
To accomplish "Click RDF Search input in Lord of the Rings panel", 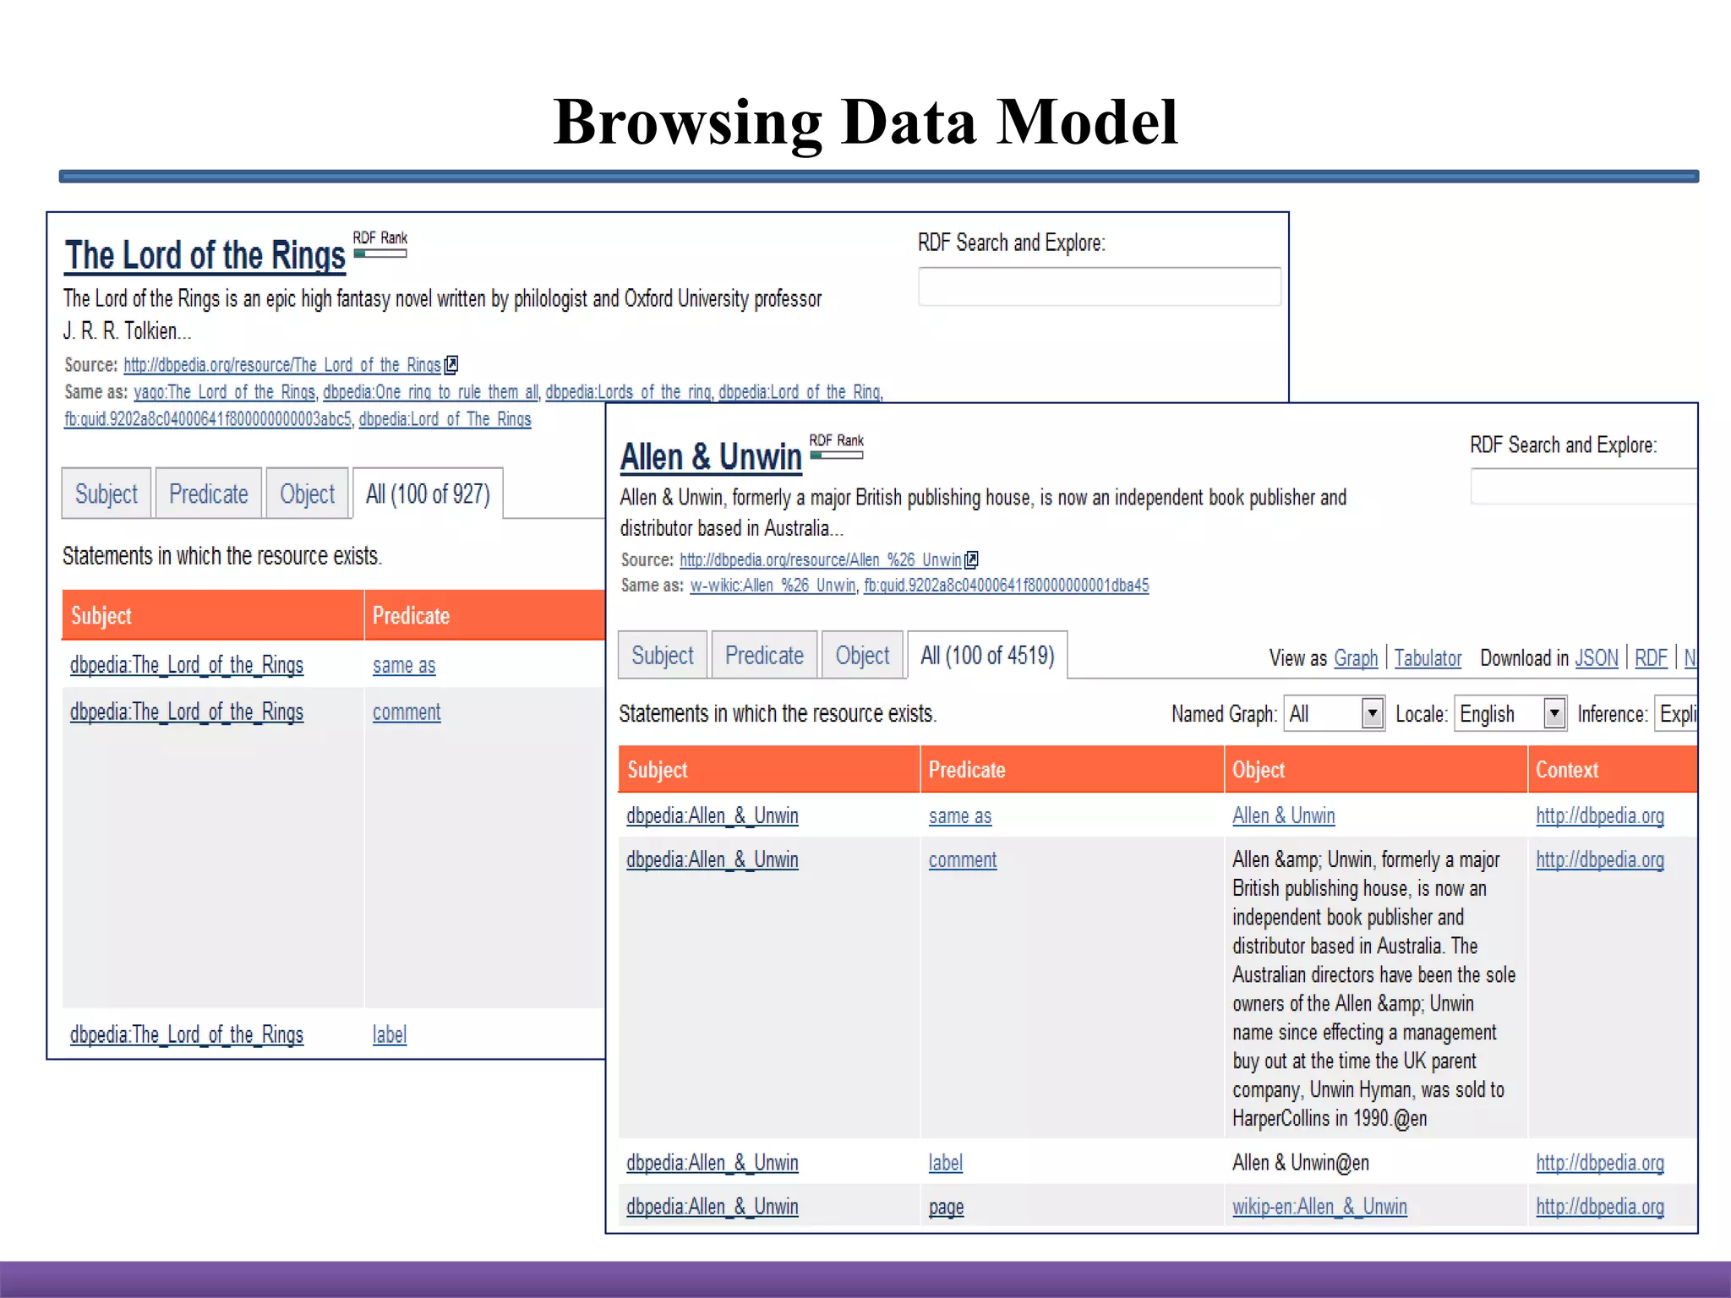I will pos(1100,286).
